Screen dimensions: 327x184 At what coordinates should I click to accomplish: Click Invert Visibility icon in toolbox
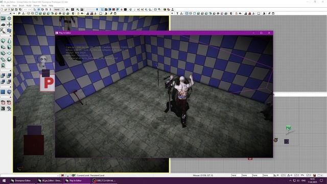click(x=3, y=108)
